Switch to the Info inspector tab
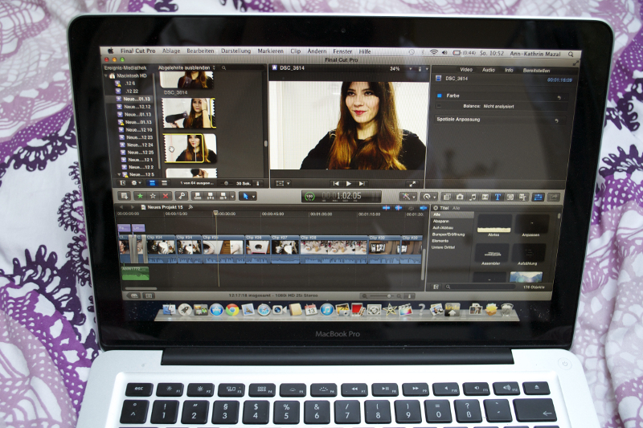The image size is (643, 428). pyautogui.click(x=509, y=70)
